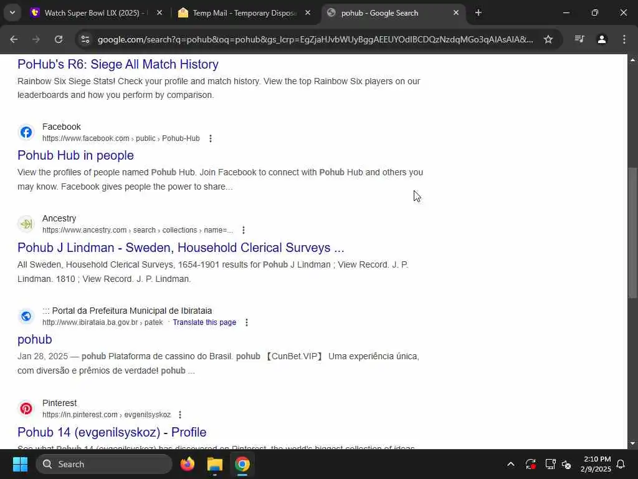
Task: Open Chrome three-dot menu
Action: (624, 39)
